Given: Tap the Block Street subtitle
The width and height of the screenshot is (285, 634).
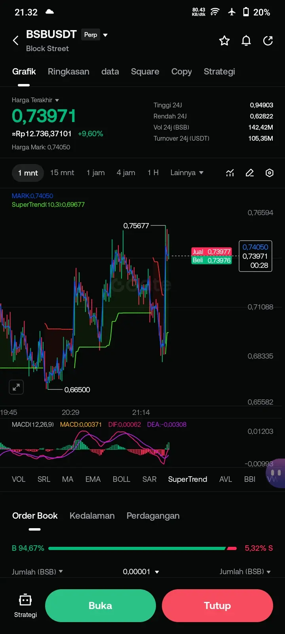Looking at the screenshot, I should click(x=47, y=48).
